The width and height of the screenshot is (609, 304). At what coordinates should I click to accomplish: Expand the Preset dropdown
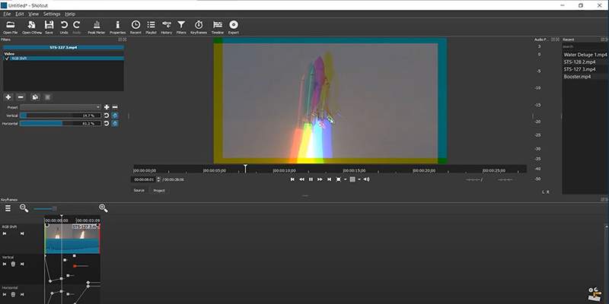coord(61,107)
